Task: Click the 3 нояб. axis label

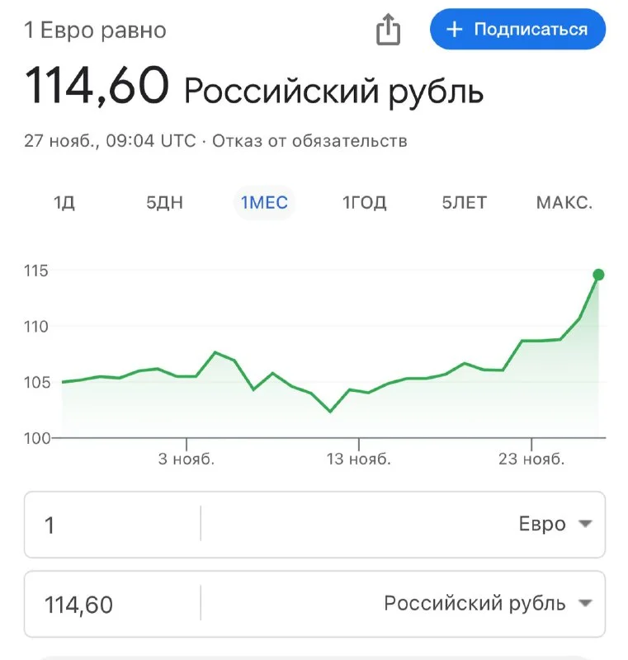Action: point(187,459)
